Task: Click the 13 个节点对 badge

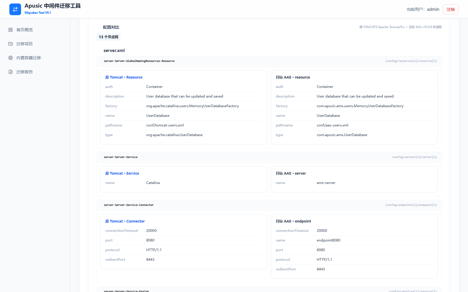Action: pyautogui.click(x=109, y=37)
